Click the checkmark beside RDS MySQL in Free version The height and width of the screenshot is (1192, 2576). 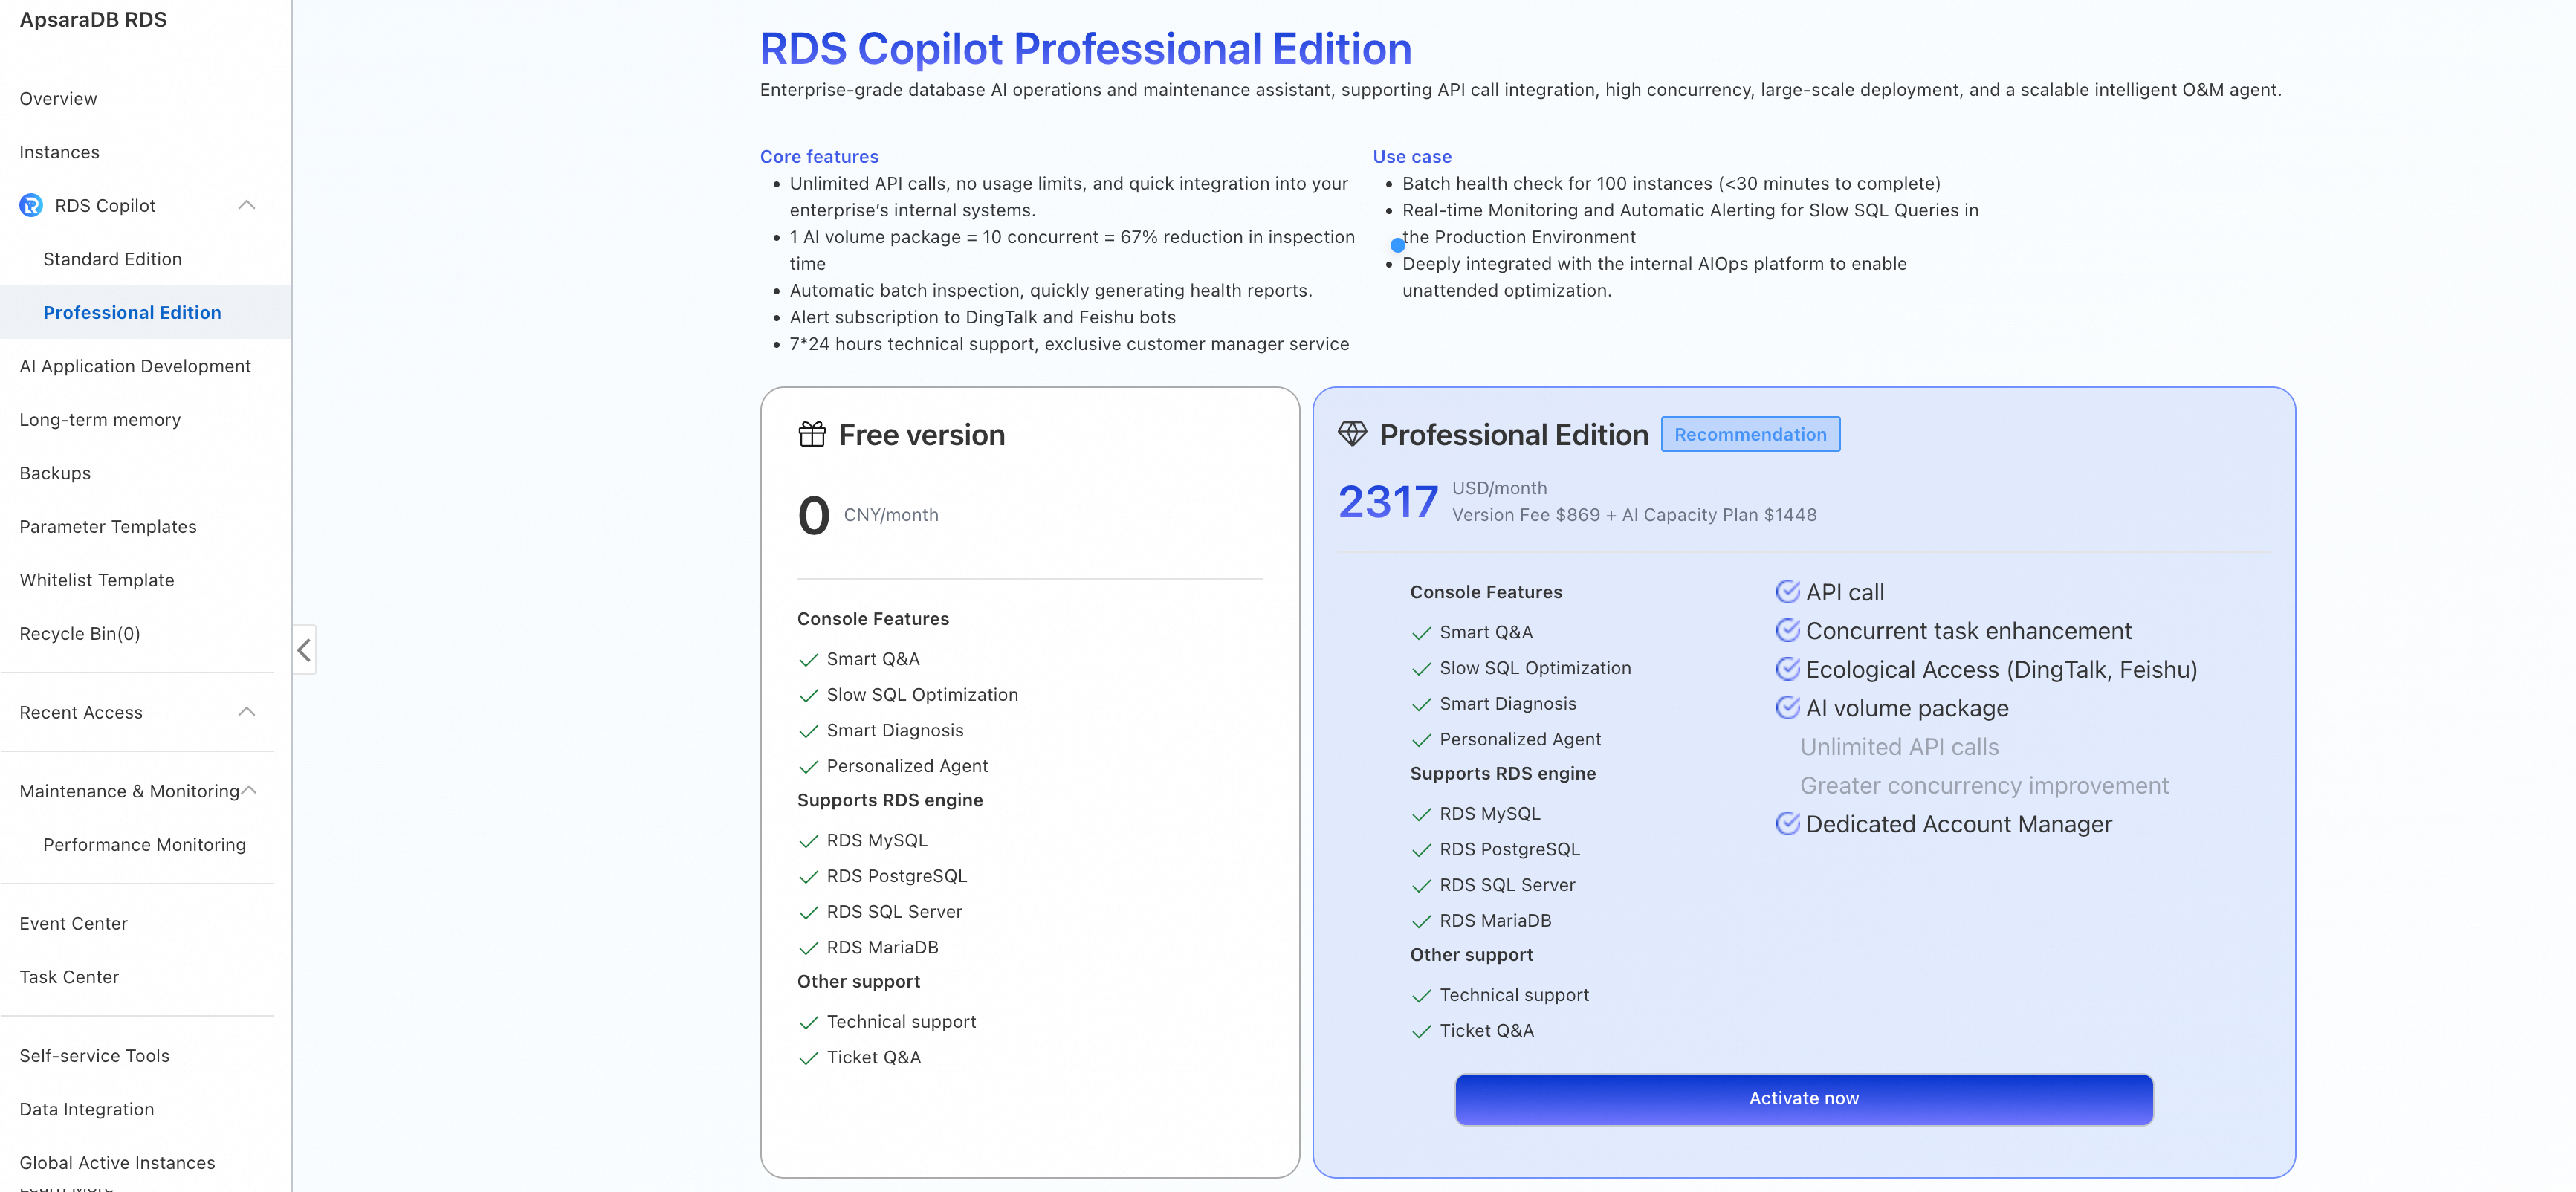click(808, 841)
